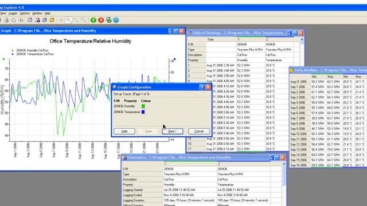Click the Sep 7 2006 row in Daily Min/Max
Image resolution: width=367 pixels, height=206 pixels.
click(328, 118)
